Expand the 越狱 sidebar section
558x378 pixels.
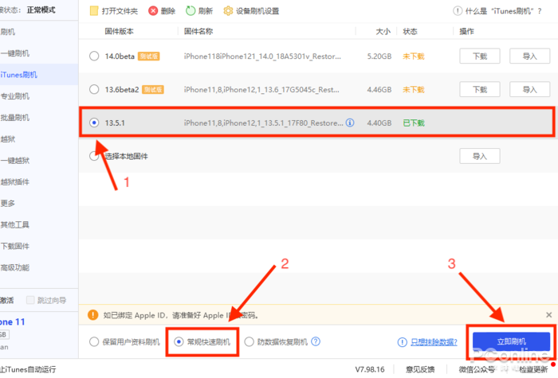point(8,139)
